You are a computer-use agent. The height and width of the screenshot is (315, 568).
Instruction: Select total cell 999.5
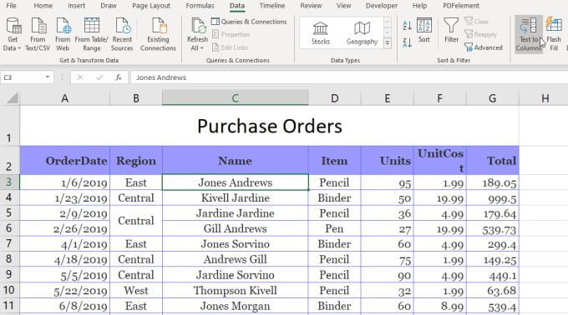[x=492, y=198]
